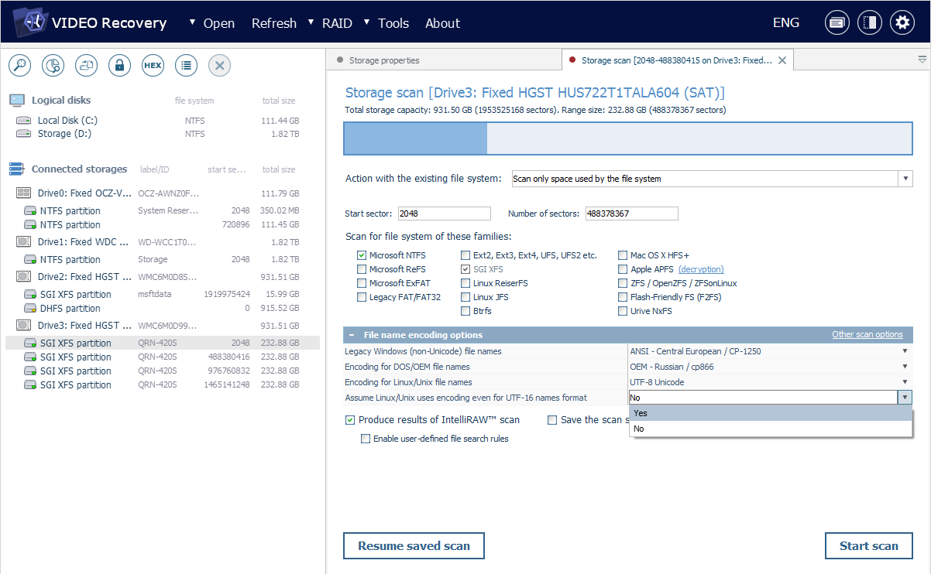
Task: Click the list view toolbar icon
Action: point(186,66)
